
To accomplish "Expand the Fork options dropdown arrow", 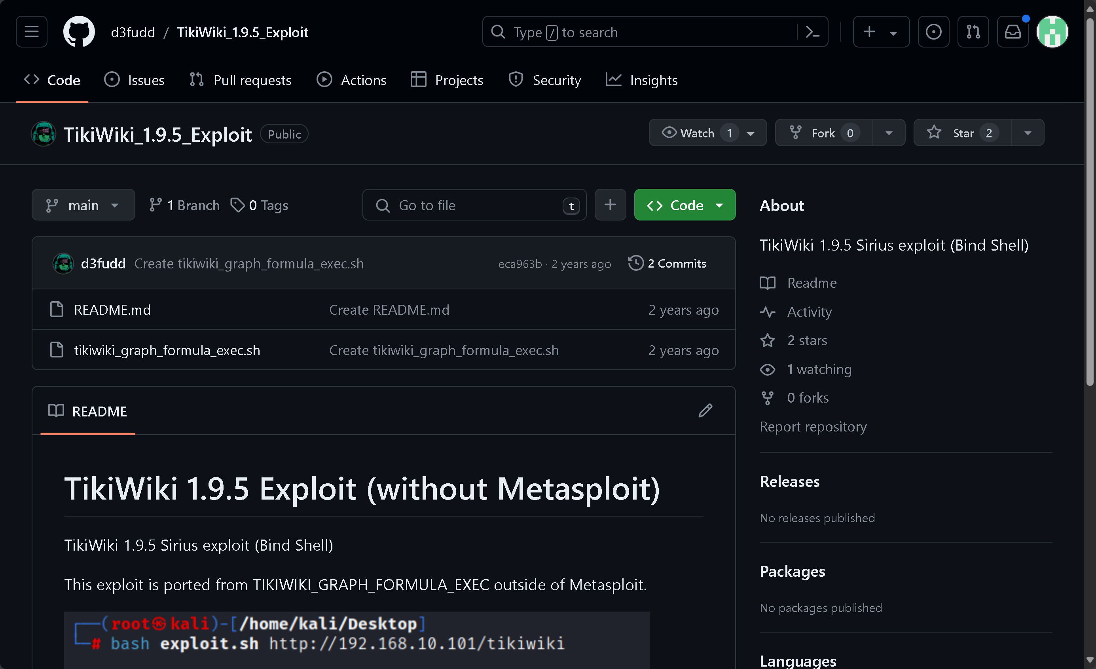I will point(889,133).
